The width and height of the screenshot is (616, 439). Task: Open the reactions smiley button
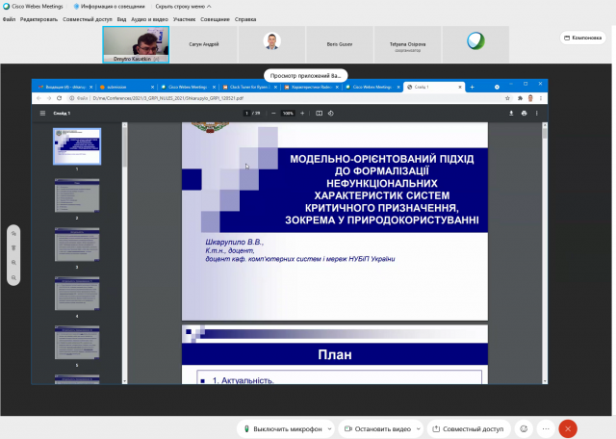[524, 428]
